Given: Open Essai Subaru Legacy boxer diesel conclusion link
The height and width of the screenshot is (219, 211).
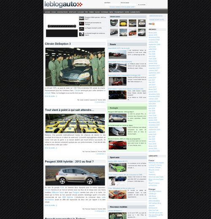Looking at the screenshot, I should (126, 89).
